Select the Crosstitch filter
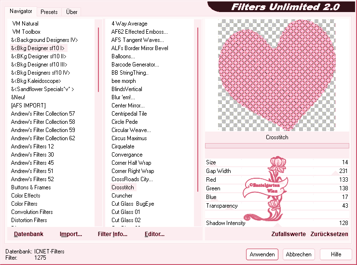Image resolution: width=357 pixels, height=265 pixels. pos(123,187)
